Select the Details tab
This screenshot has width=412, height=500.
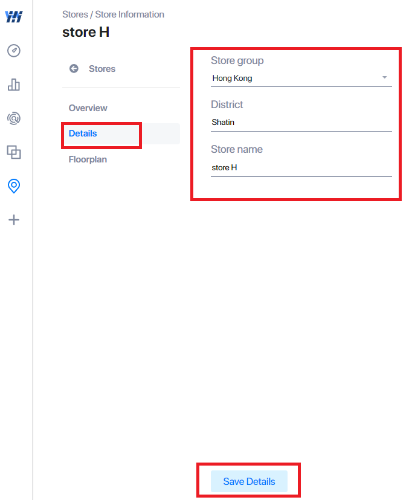[x=83, y=133]
